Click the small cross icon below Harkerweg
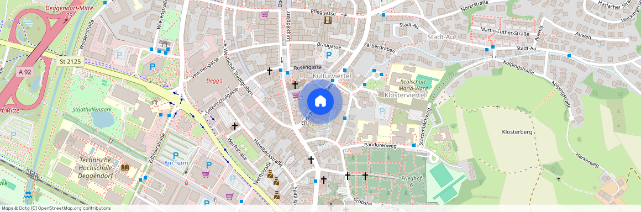The width and height of the screenshot is (641, 212). [x=559, y=179]
